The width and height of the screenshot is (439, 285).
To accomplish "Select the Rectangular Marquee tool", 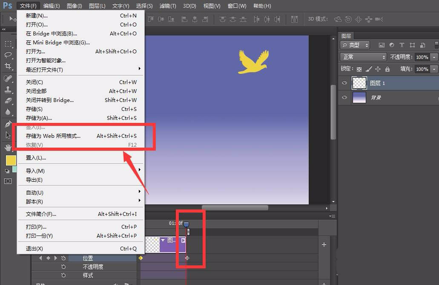I will tap(8, 44).
